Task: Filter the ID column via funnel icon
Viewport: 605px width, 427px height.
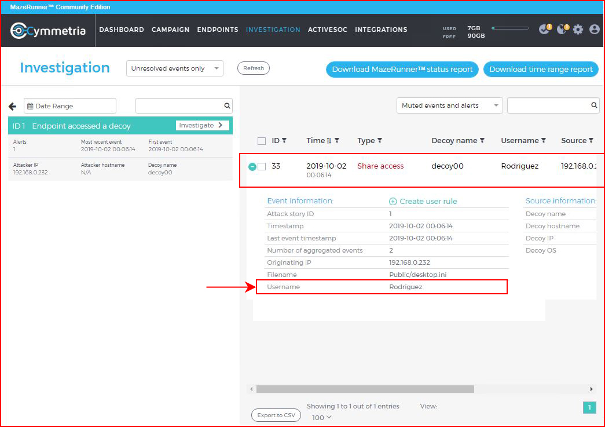Action: pos(284,141)
